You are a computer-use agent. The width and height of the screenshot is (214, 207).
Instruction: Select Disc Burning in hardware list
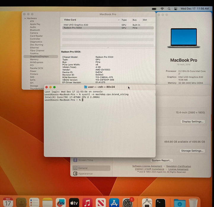coord(36,45)
